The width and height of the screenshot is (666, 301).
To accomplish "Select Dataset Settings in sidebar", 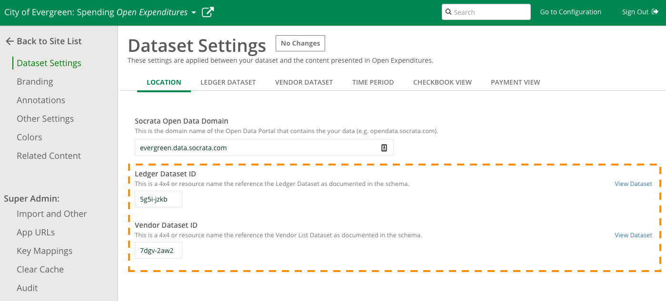I will click(49, 63).
